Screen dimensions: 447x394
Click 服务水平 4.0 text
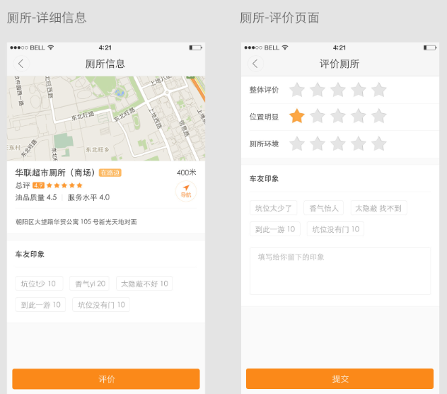coord(88,197)
